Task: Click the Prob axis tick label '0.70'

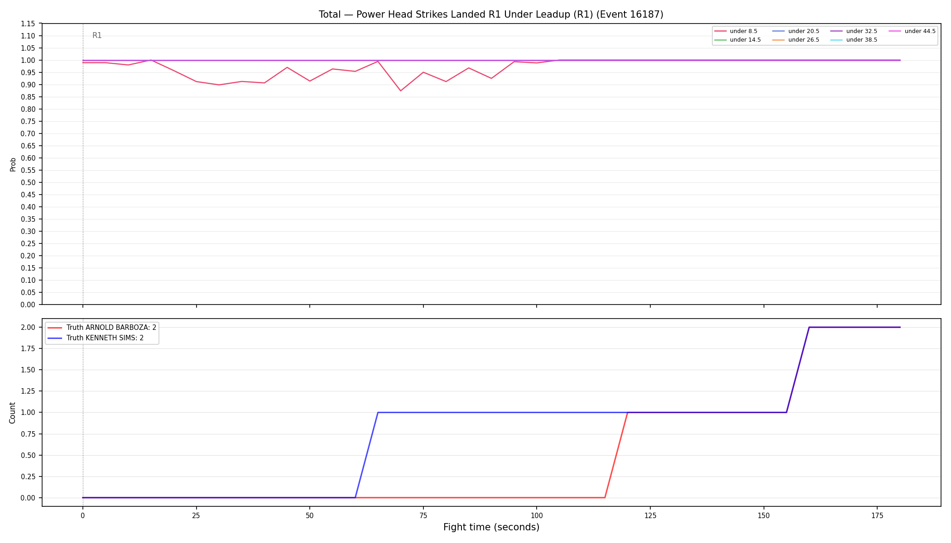Action: 28,133
